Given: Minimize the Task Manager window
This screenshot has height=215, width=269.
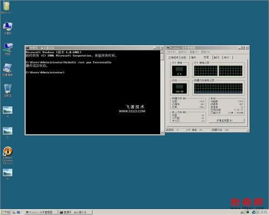Looking at the screenshot, I should point(239,48).
